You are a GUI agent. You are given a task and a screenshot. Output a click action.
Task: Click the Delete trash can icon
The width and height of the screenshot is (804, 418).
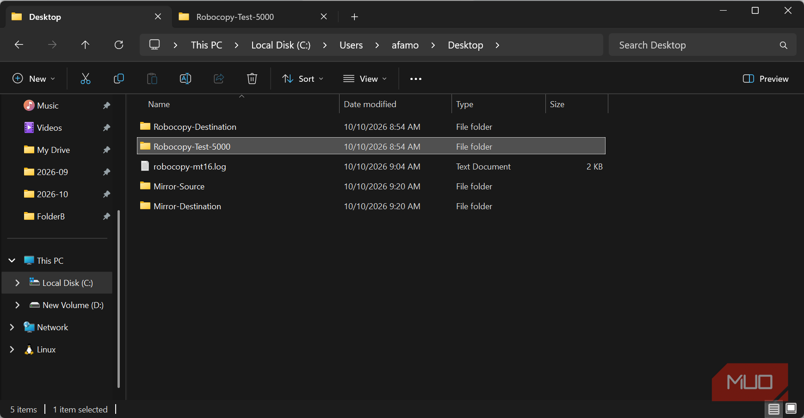coord(252,79)
